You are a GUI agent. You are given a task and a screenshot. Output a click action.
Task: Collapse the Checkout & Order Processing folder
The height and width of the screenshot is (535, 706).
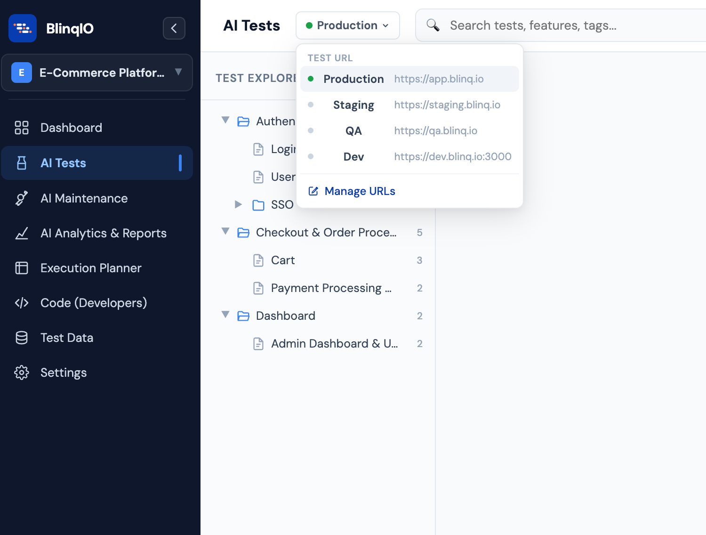tap(225, 232)
